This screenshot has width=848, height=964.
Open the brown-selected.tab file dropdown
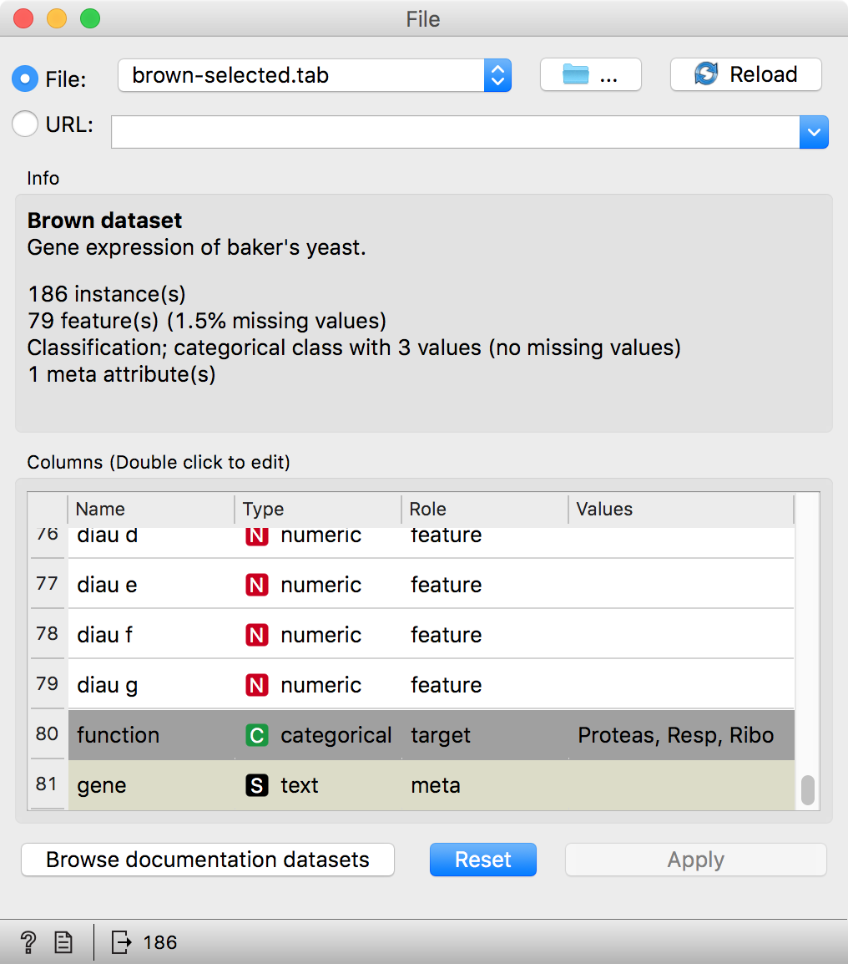[314, 75]
